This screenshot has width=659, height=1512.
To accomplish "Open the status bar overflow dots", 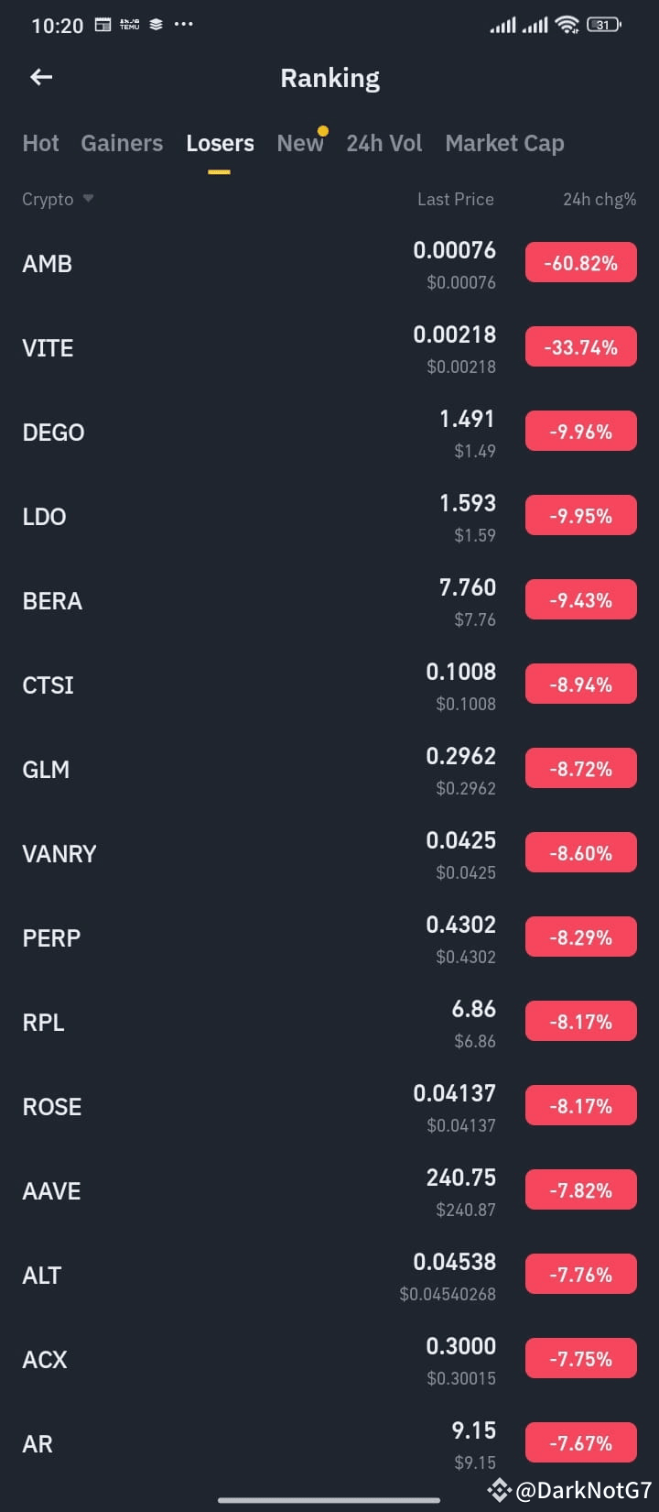I will click(x=183, y=25).
